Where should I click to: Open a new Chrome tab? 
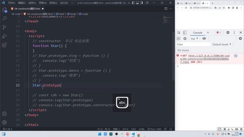point(212,3)
